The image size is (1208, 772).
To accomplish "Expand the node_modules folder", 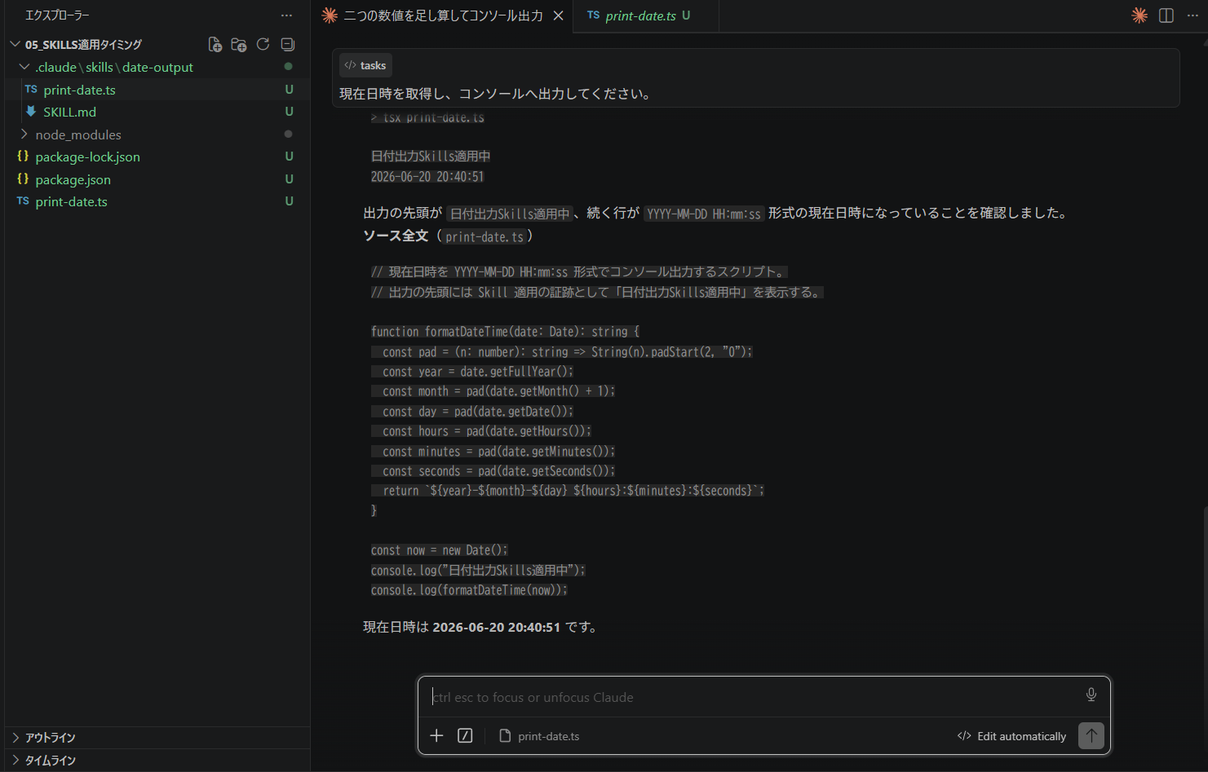I will tap(24, 135).
